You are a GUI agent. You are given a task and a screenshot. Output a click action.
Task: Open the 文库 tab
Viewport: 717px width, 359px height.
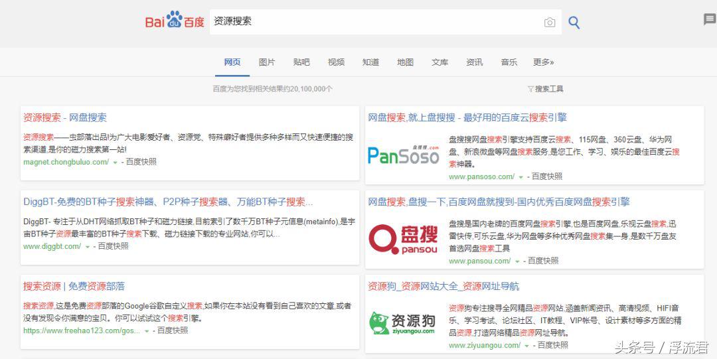coord(440,62)
